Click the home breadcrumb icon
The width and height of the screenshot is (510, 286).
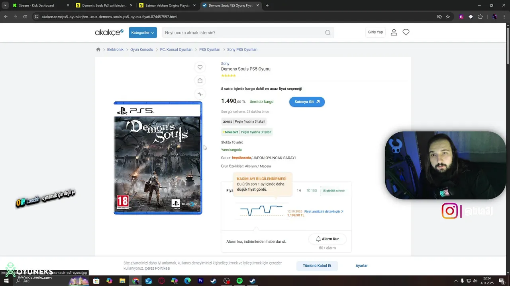tap(98, 50)
